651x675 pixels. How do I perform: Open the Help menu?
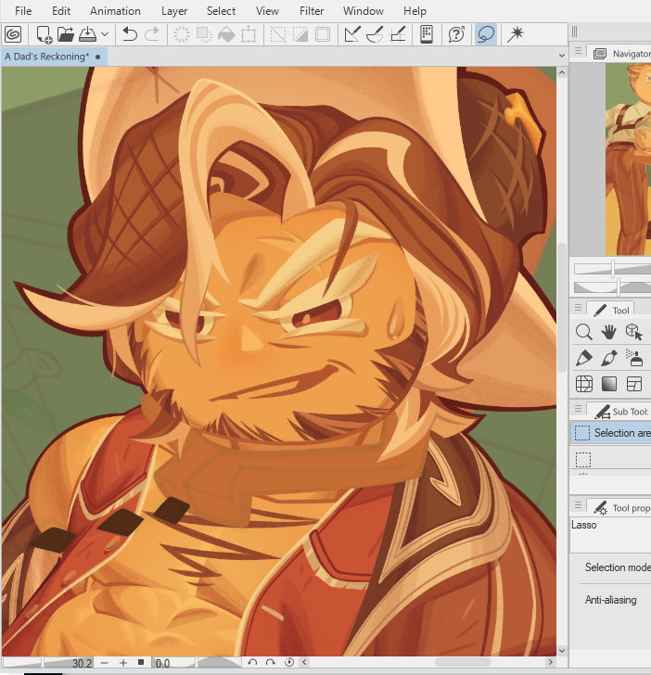pyautogui.click(x=415, y=11)
